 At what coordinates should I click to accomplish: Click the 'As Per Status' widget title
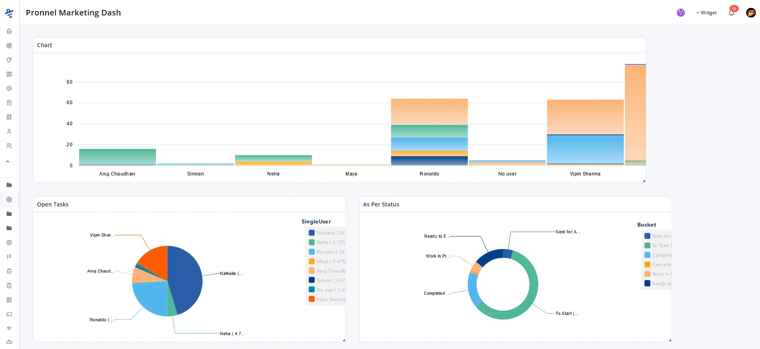pyautogui.click(x=381, y=204)
